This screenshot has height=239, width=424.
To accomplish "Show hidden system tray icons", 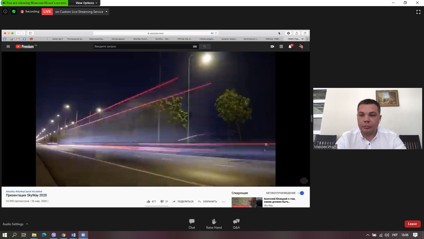I will 368,235.
